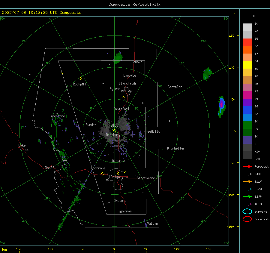The height and width of the screenshot is (253, 270).
Task: Click the Lacombe label
Action: pyautogui.click(x=130, y=76)
